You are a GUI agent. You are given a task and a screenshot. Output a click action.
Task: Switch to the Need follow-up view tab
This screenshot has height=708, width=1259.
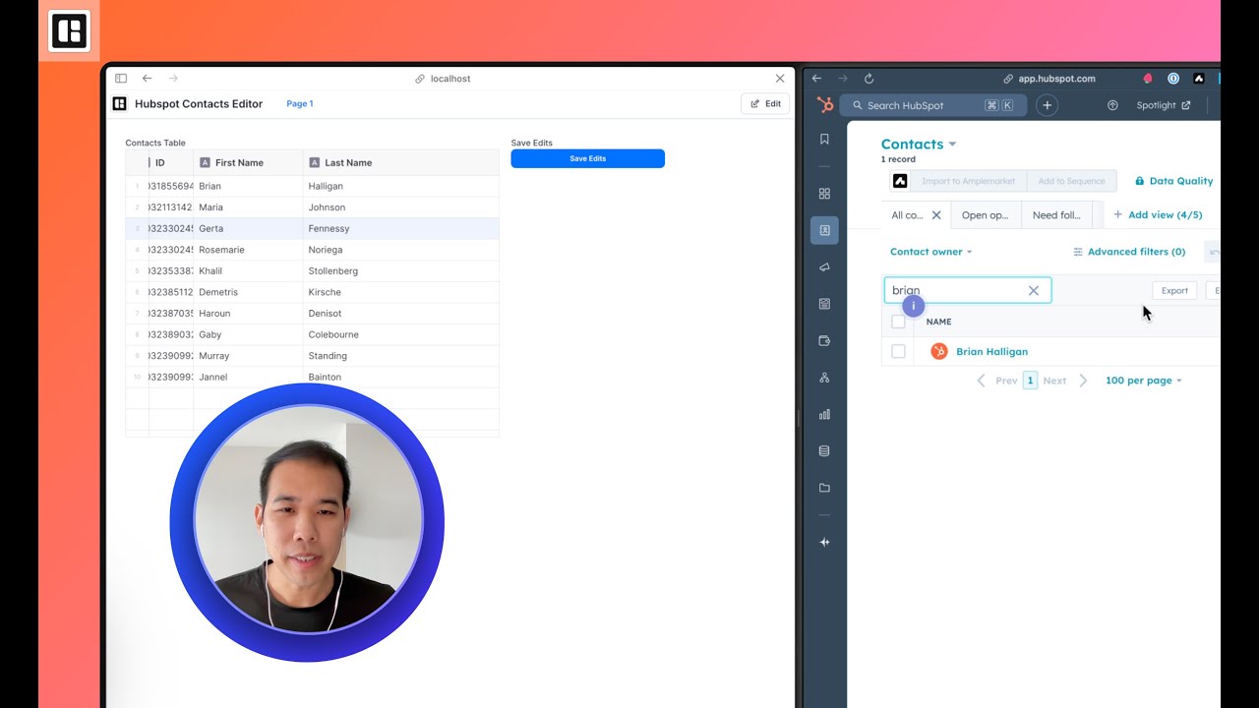point(1056,215)
